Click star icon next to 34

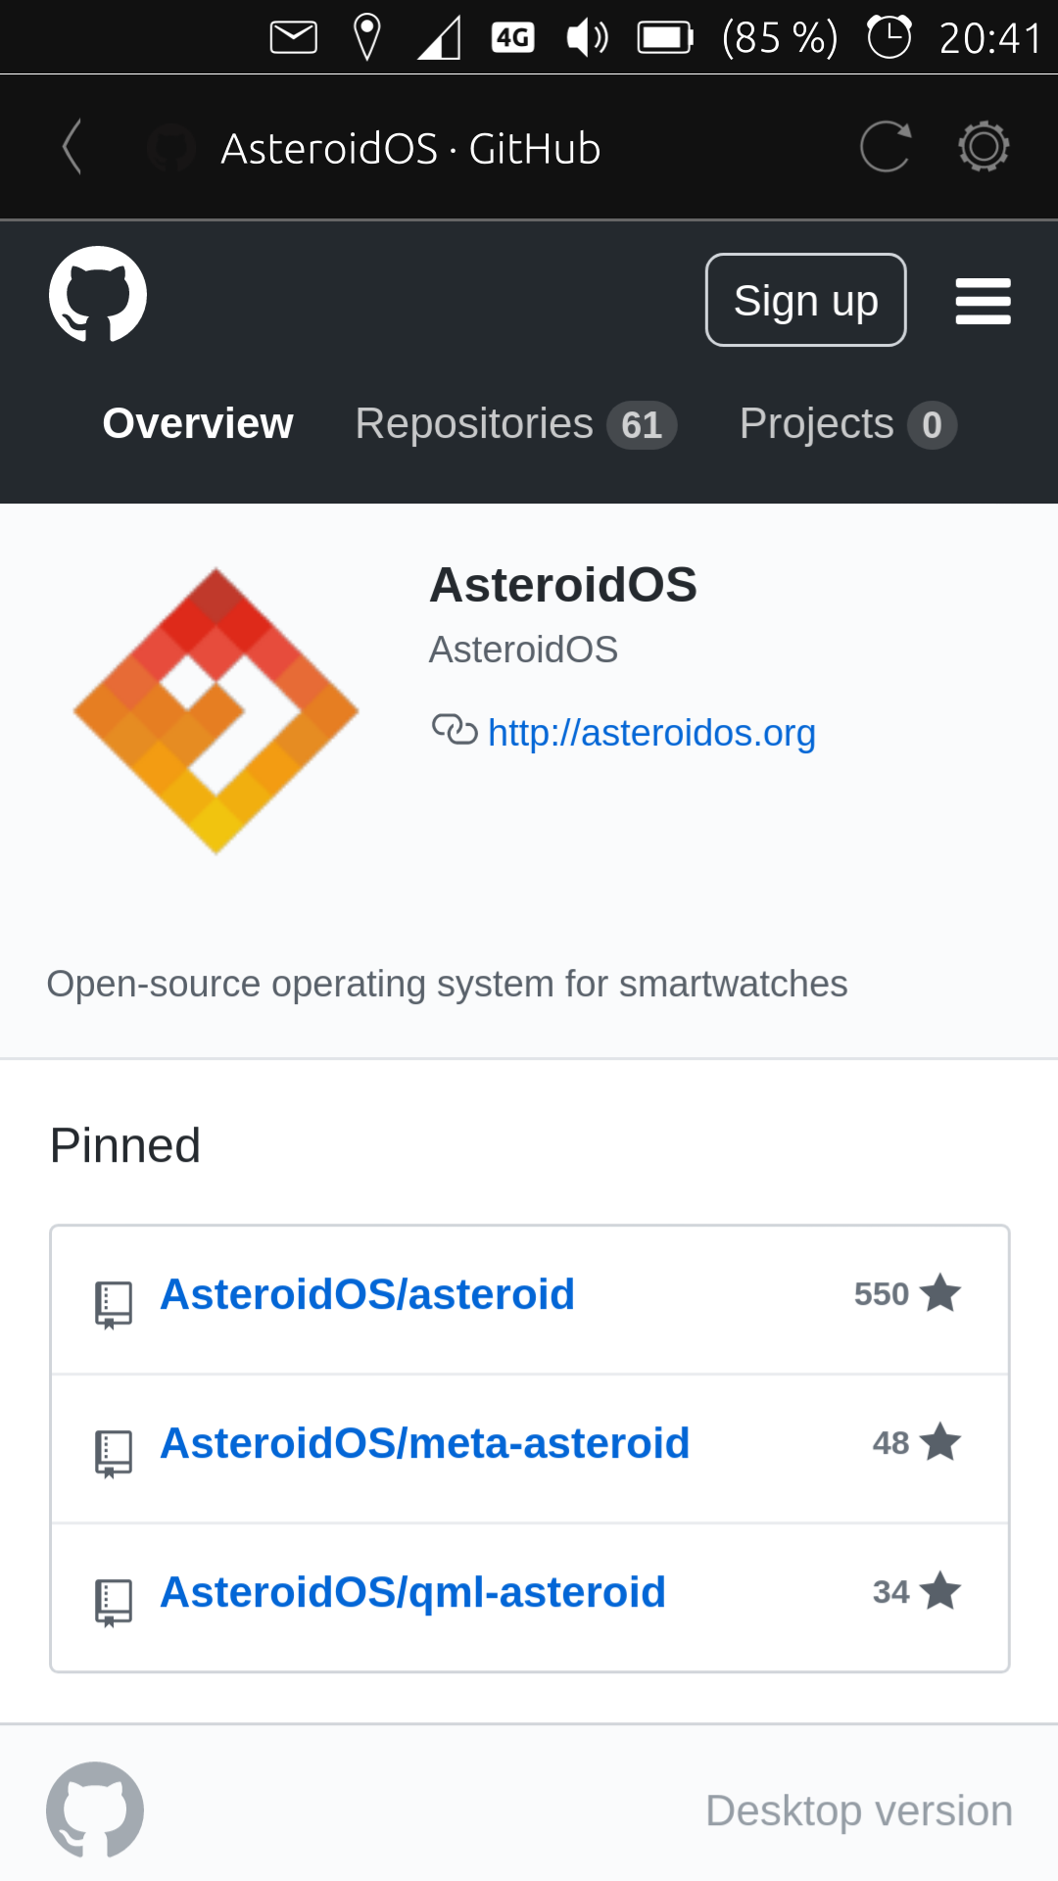pos(941,1592)
